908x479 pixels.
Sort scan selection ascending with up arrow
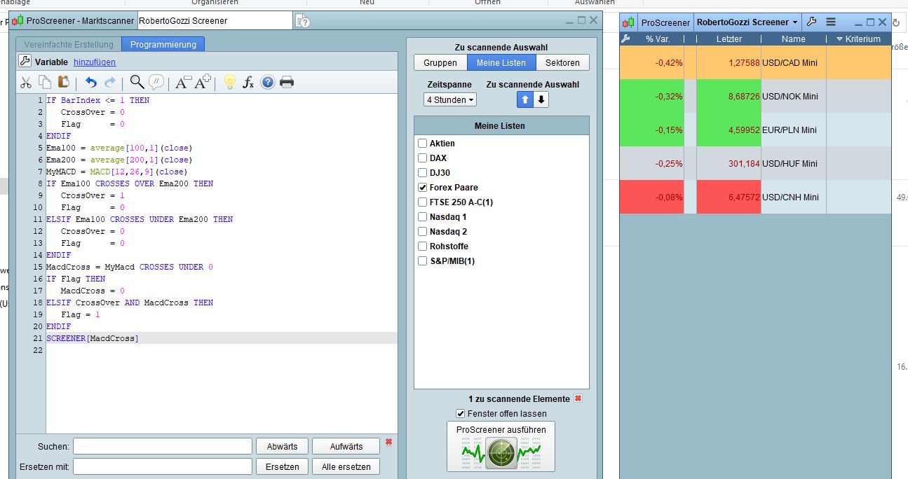click(x=525, y=99)
